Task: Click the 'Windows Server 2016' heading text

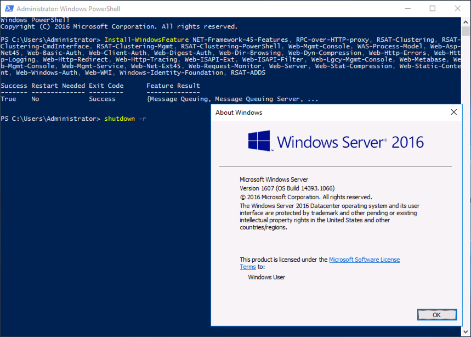Action: [350, 142]
